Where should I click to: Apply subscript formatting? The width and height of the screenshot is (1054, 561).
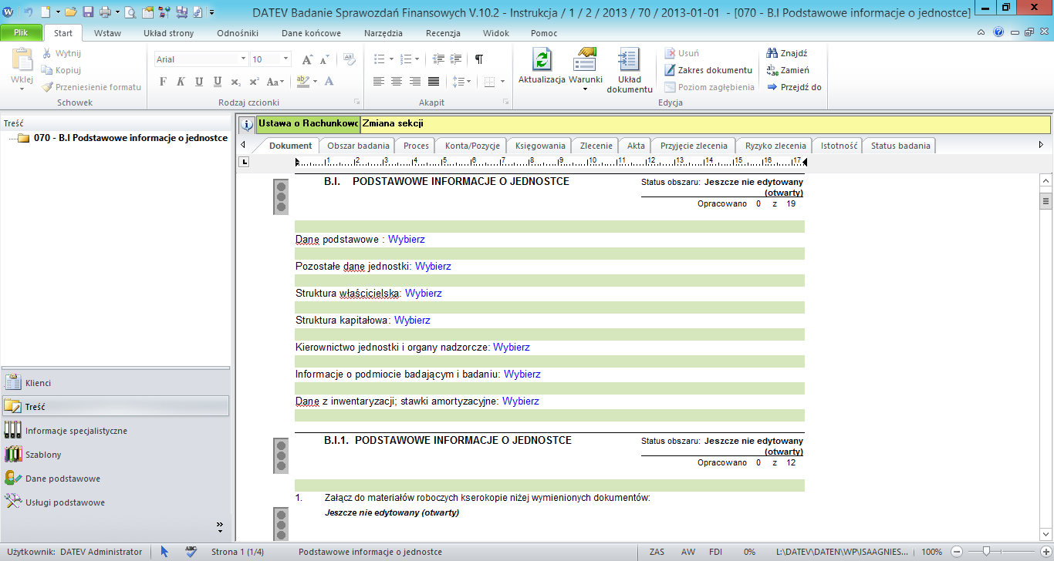[x=235, y=82]
